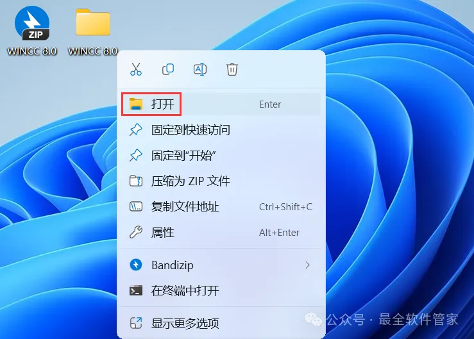The height and width of the screenshot is (339, 474).
Task: Click the WINCC 8.0 label under the folder
Action: click(x=93, y=51)
